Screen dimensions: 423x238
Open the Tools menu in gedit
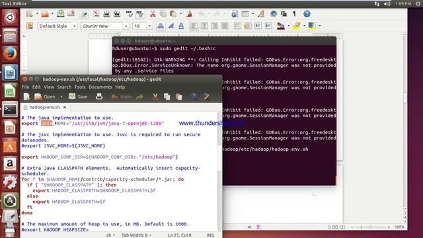[80, 87]
